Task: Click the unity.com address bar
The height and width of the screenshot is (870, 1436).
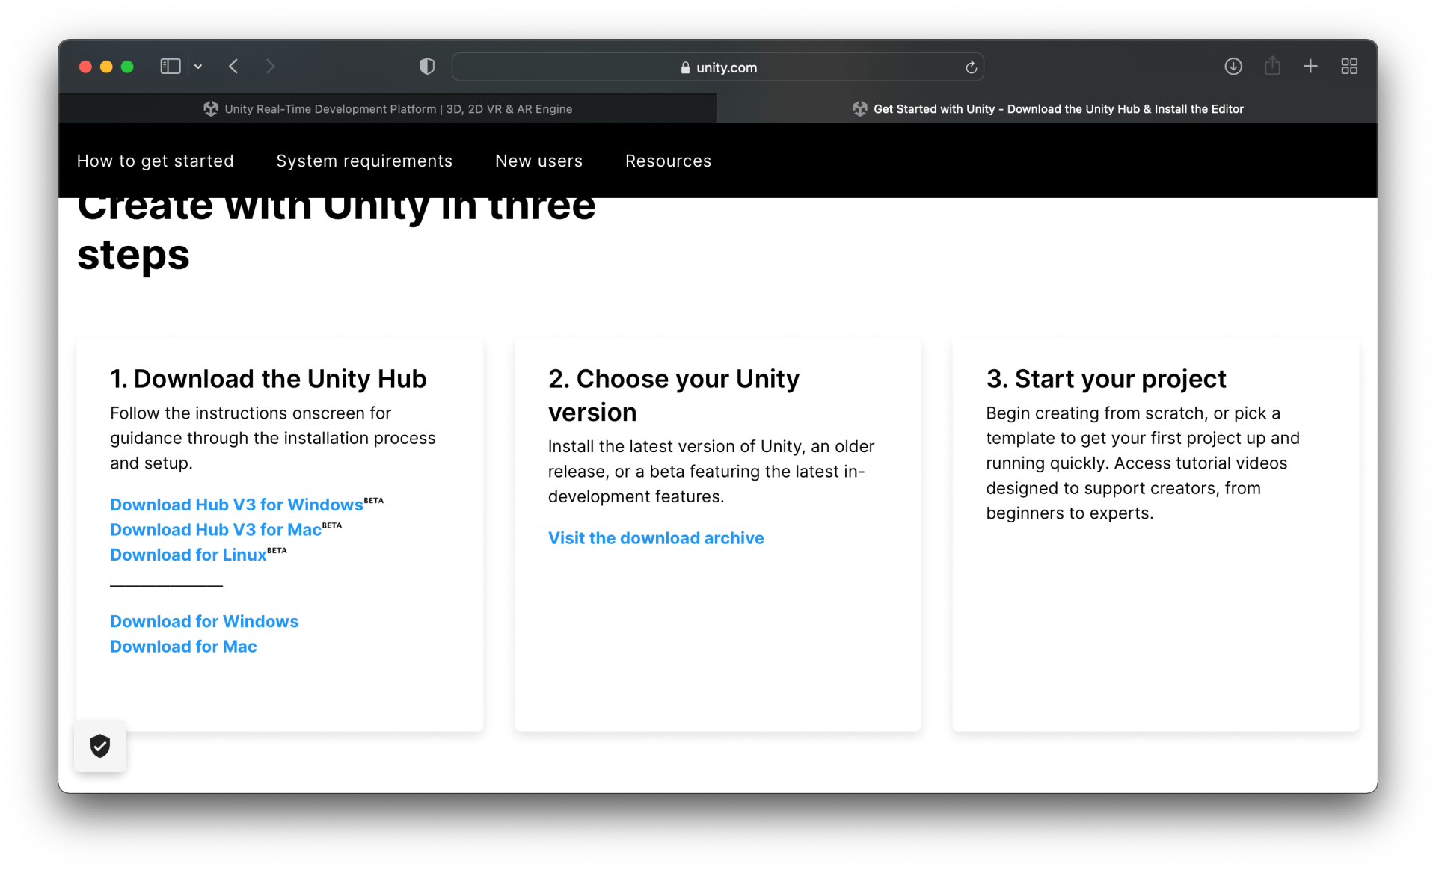Action: pos(717,67)
